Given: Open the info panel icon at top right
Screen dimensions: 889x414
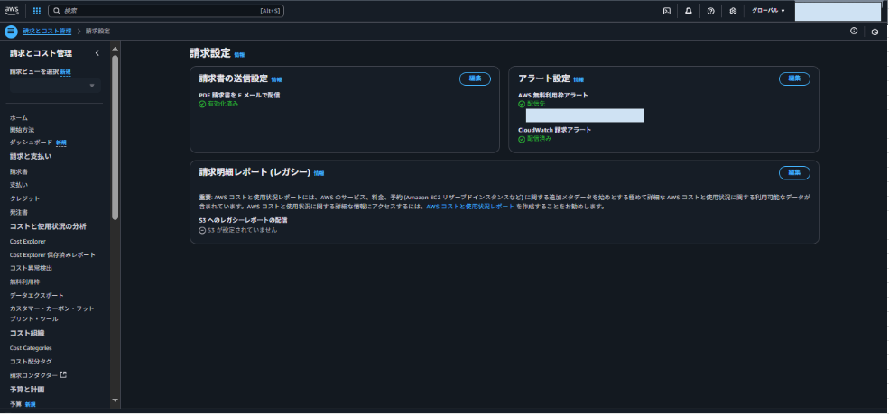Looking at the screenshot, I should pyautogui.click(x=853, y=32).
